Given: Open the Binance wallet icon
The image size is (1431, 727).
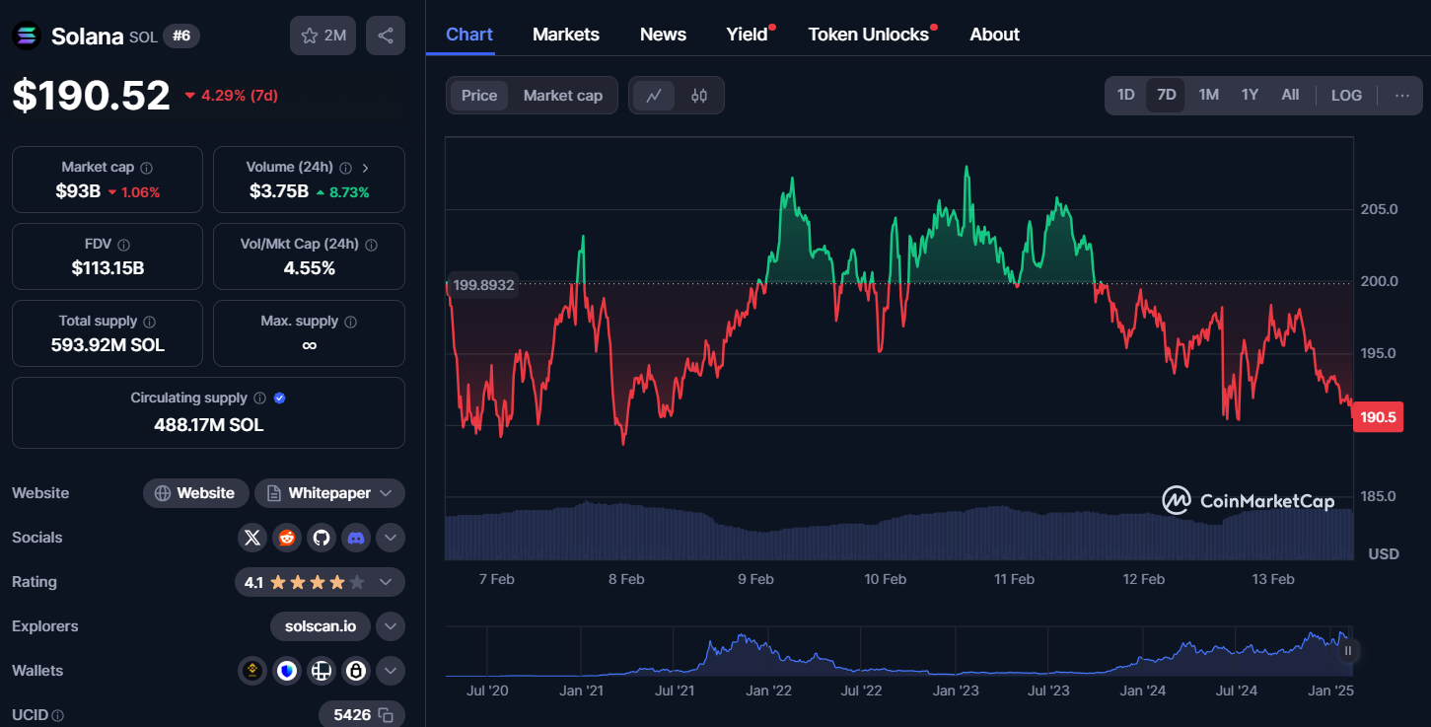Looking at the screenshot, I should tap(252, 671).
